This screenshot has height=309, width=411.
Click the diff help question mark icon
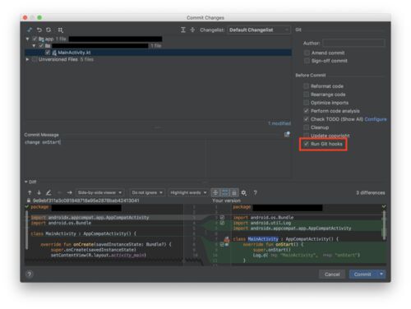255,192
